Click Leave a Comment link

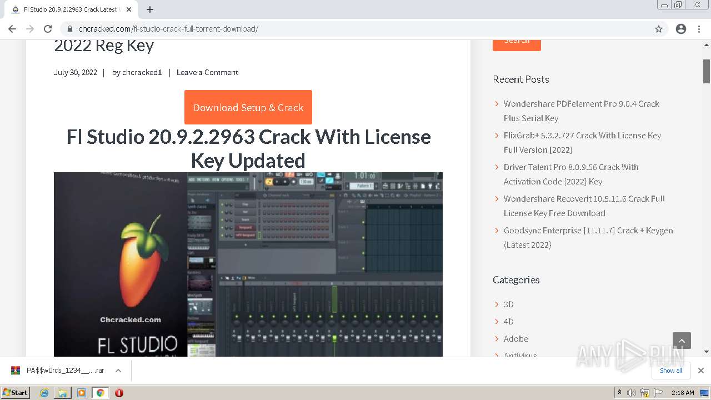pos(207,72)
